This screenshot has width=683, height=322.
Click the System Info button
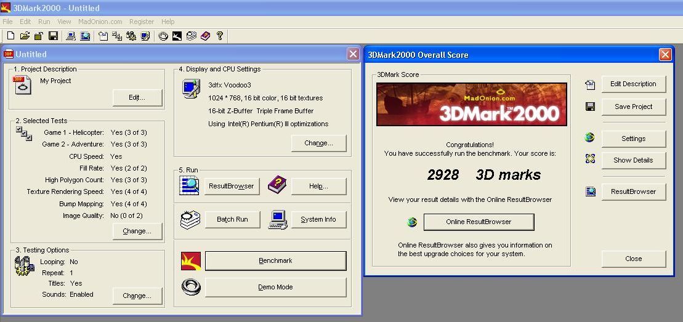coord(319,219)
